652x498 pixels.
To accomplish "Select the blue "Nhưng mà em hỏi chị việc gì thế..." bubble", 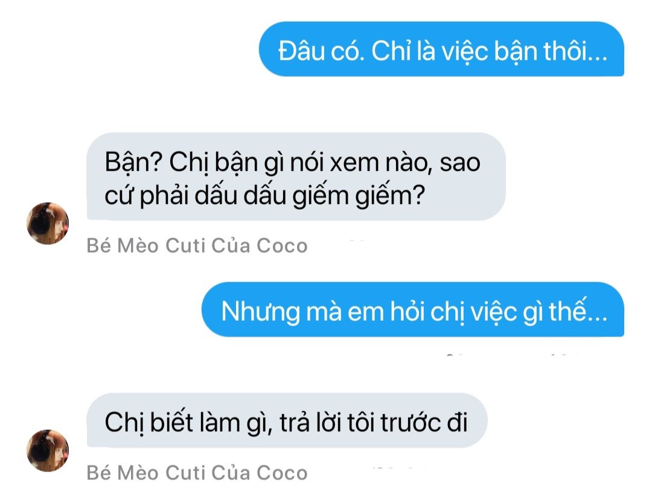I will pos(413,309).
